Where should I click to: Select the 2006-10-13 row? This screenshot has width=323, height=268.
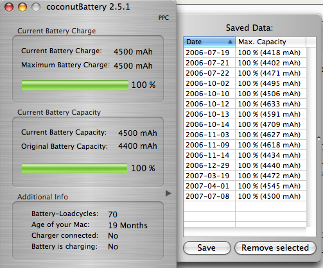click(245, 114)
